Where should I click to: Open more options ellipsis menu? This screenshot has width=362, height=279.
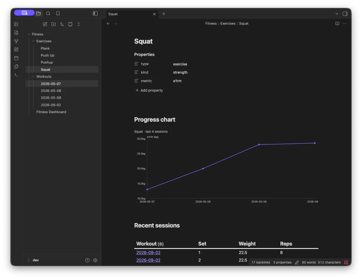coord(344,24)
